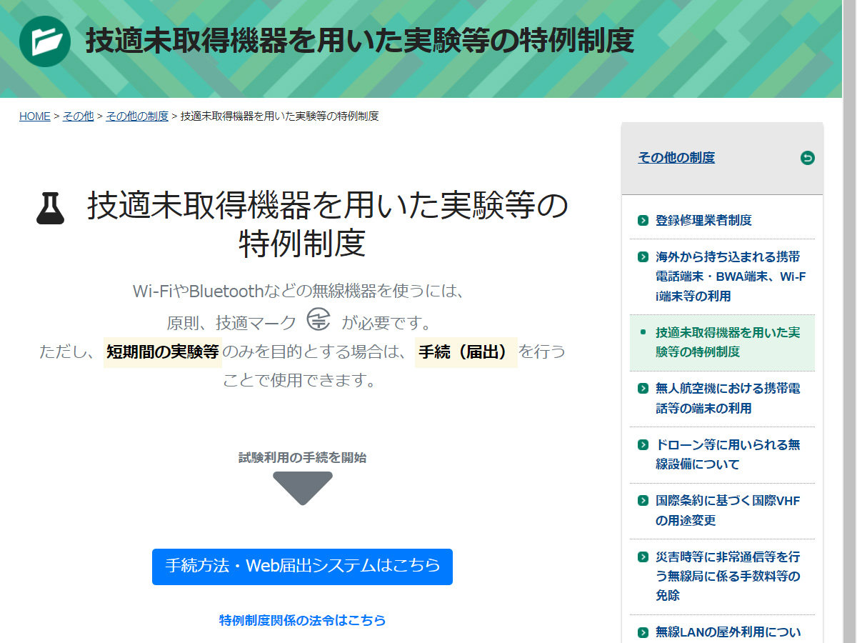Click the text Wi-FiやBluetoothなどの無線機器を使うには
This screenshot has height=643, width=857.
pos(299,291)
